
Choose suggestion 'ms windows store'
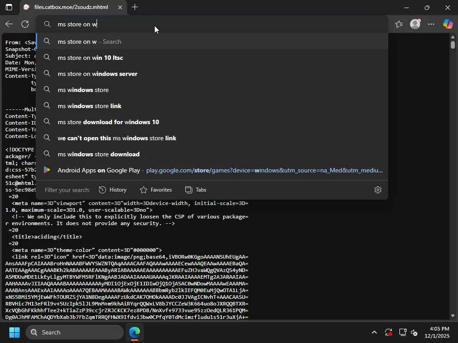tap(212, 90)
